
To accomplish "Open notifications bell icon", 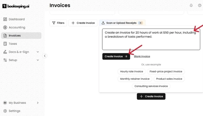I will pyautogui.click(x=191, y=6).
